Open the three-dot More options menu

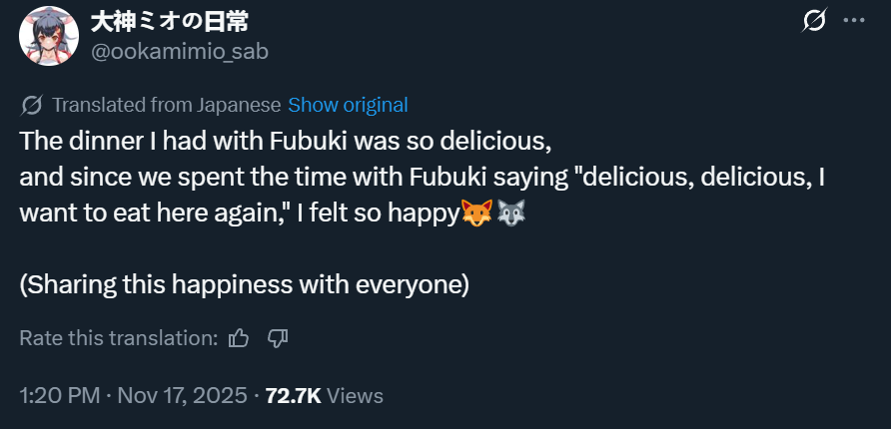point(854,20)
